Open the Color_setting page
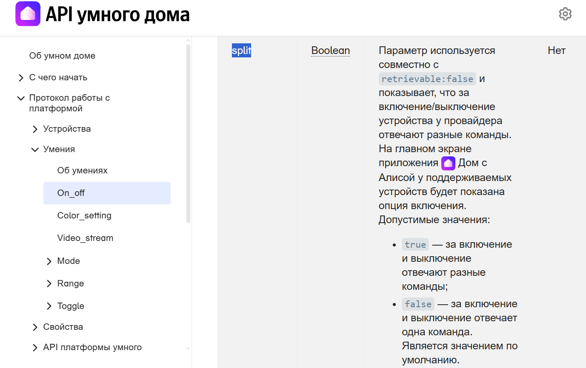 tap(84, 215)
